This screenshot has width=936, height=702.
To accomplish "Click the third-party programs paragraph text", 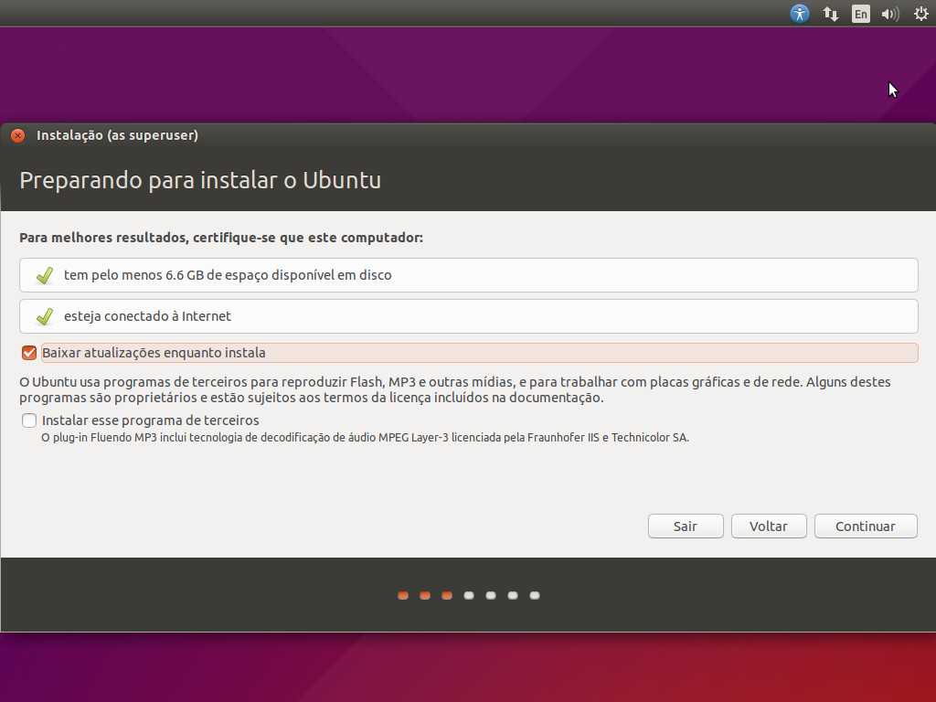I will (x=455, y=389).
